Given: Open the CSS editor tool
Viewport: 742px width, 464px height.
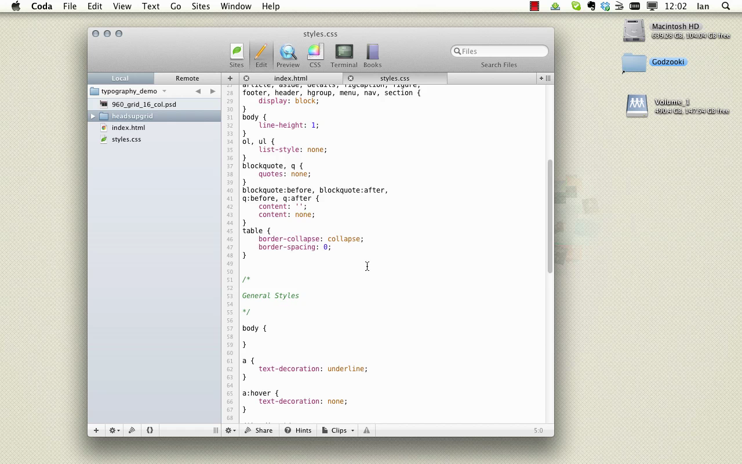Looking at the screenshot, I should click(315, 56).
